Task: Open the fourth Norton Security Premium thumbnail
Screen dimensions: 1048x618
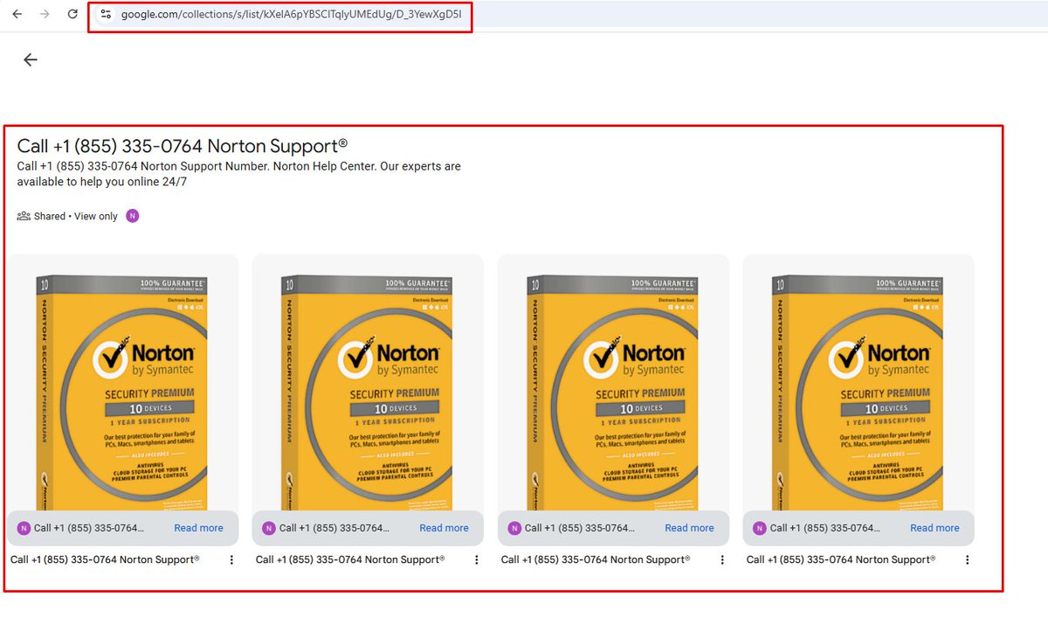Action: tap(858, 382)
